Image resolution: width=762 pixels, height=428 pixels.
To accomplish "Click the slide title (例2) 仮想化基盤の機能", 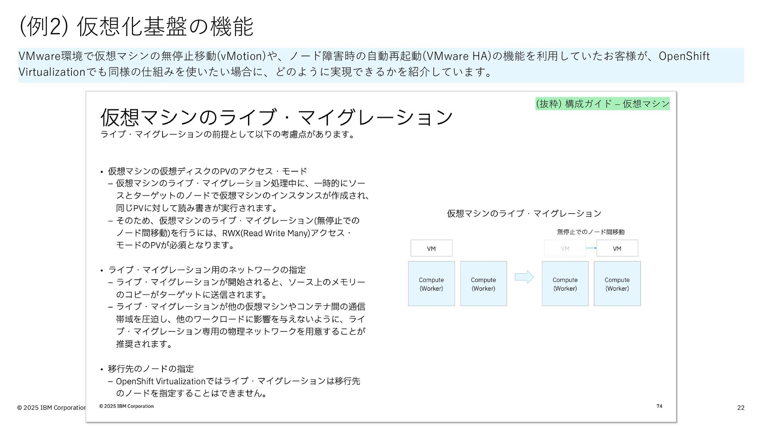I will click(x=136, y=27).
